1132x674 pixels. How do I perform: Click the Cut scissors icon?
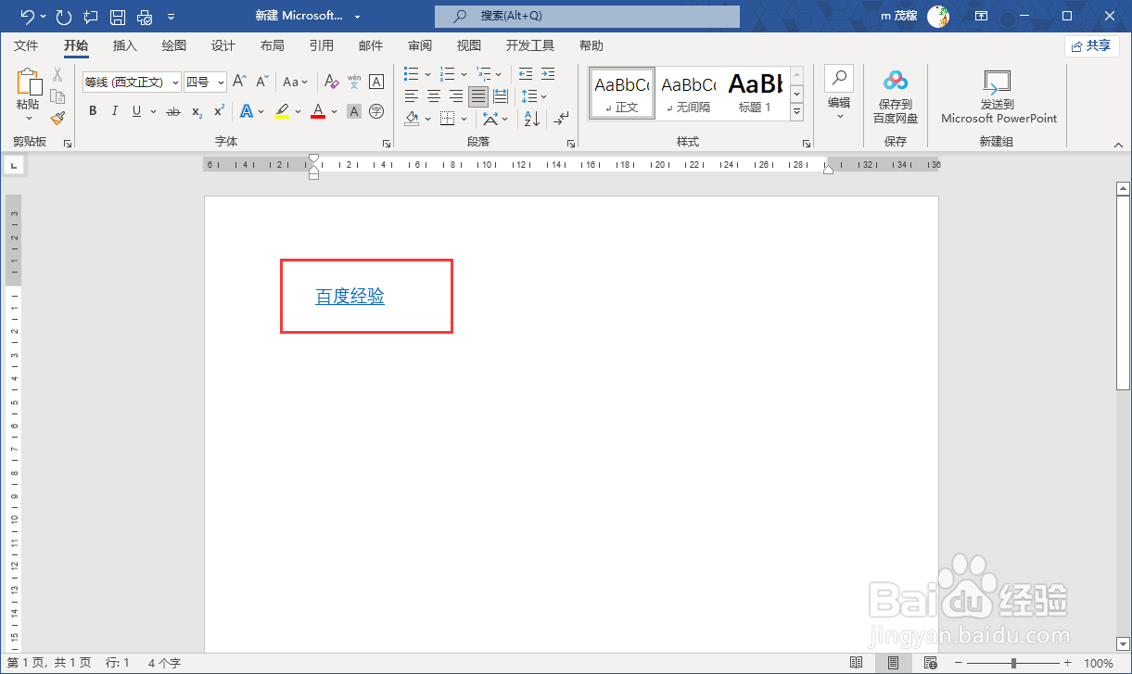click(57, 75)
